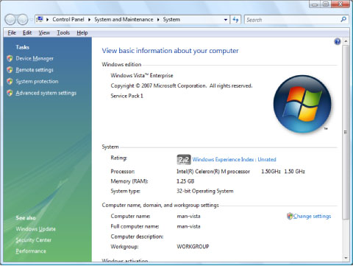The image size is (353, 266).
Task: Expand the arrow before Control Panel in the breadcrumb
Action: [x=47, y=20]
